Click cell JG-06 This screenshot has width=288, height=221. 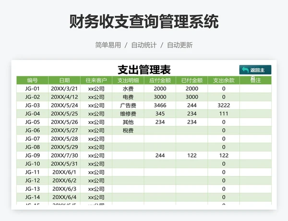(32, 130)
